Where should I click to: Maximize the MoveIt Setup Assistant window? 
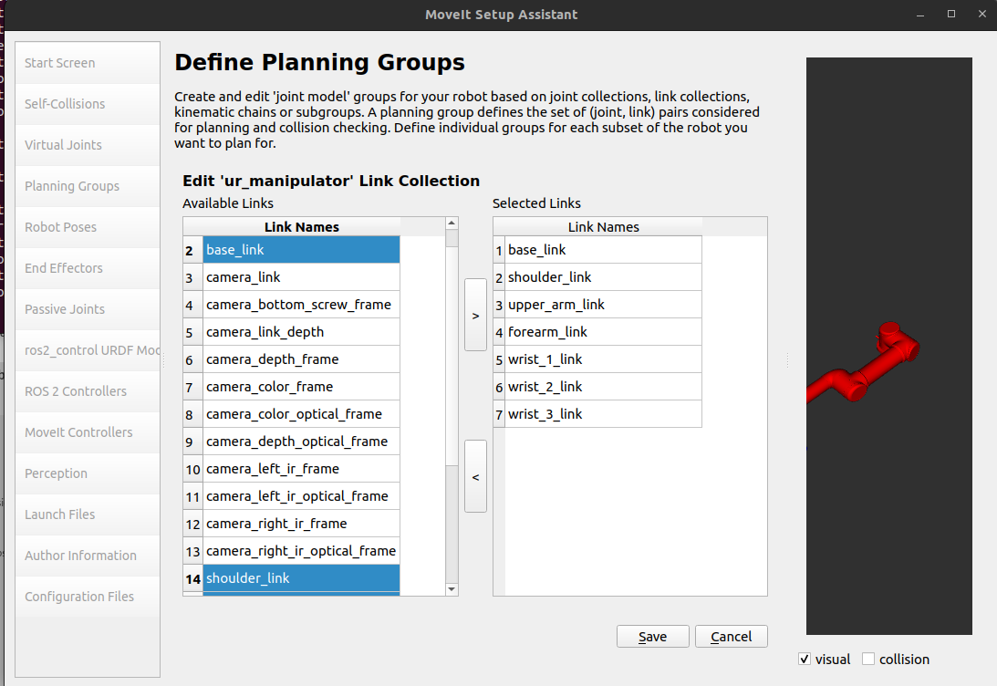tap(951, 14)
